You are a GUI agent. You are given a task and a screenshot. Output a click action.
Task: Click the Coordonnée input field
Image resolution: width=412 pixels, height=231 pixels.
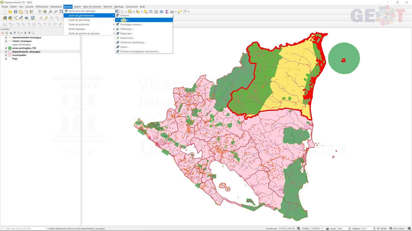(x=287, y=228)
